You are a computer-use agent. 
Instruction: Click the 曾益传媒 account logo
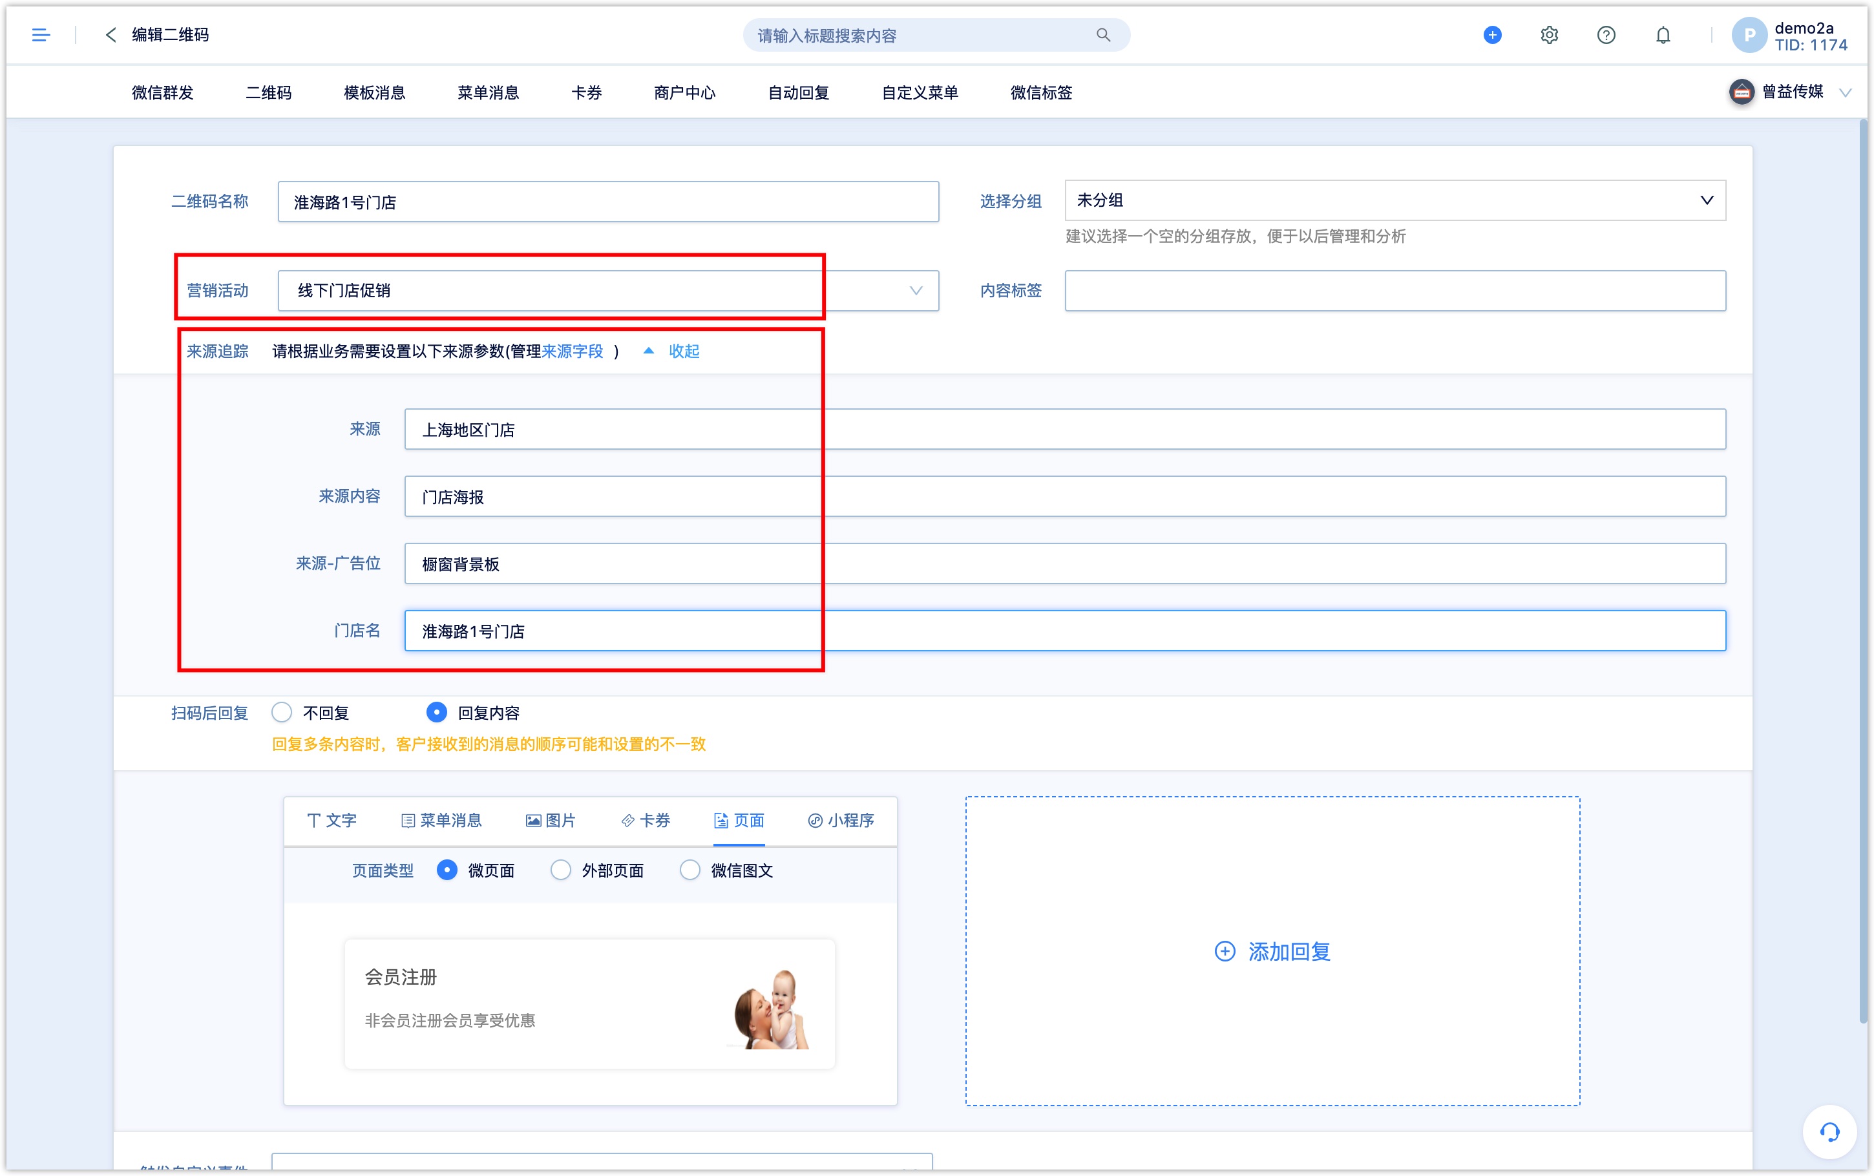tap(1741, 92)
